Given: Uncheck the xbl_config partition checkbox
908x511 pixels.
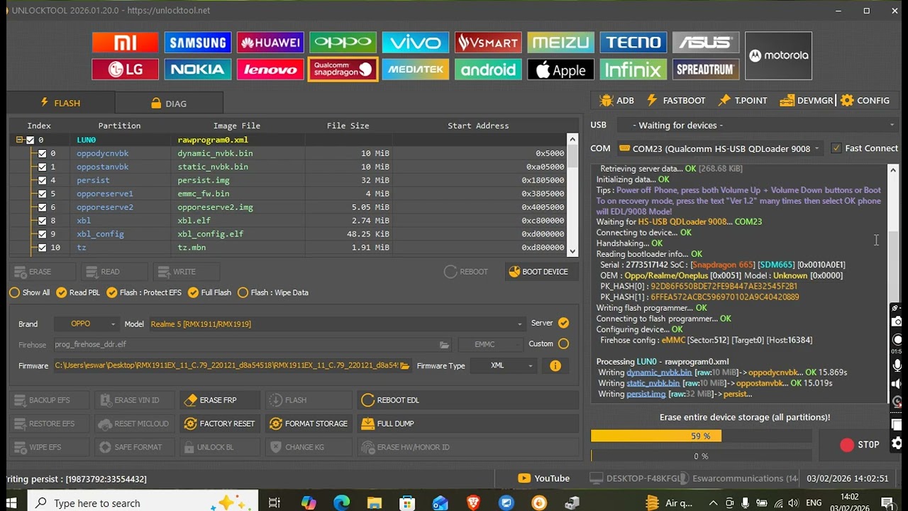Looking at the screenshot, I should coord(42,234).
